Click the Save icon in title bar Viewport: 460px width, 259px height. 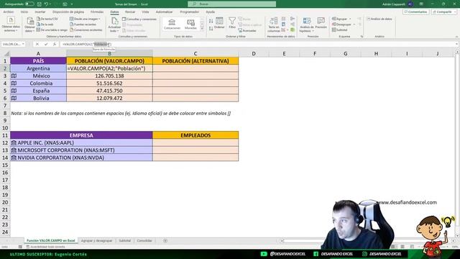(40, 4)
